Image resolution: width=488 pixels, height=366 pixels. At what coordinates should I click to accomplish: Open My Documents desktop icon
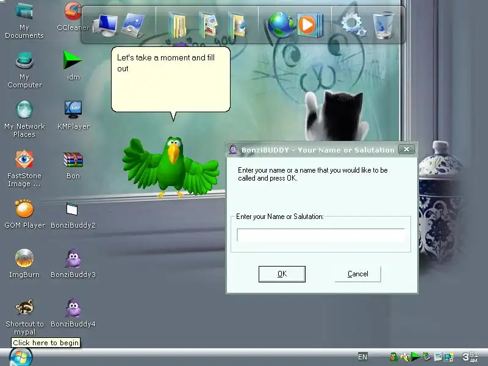coord(24,21)
